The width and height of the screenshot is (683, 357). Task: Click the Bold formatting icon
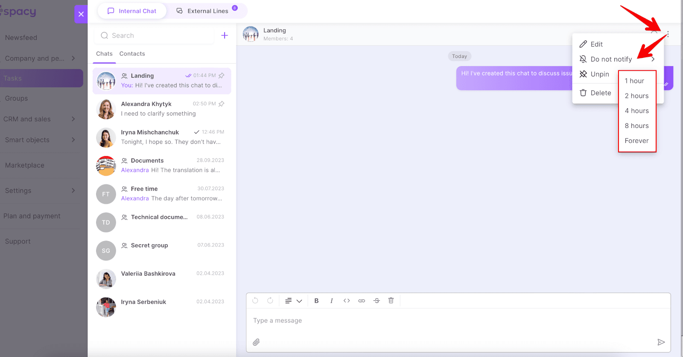316,301
